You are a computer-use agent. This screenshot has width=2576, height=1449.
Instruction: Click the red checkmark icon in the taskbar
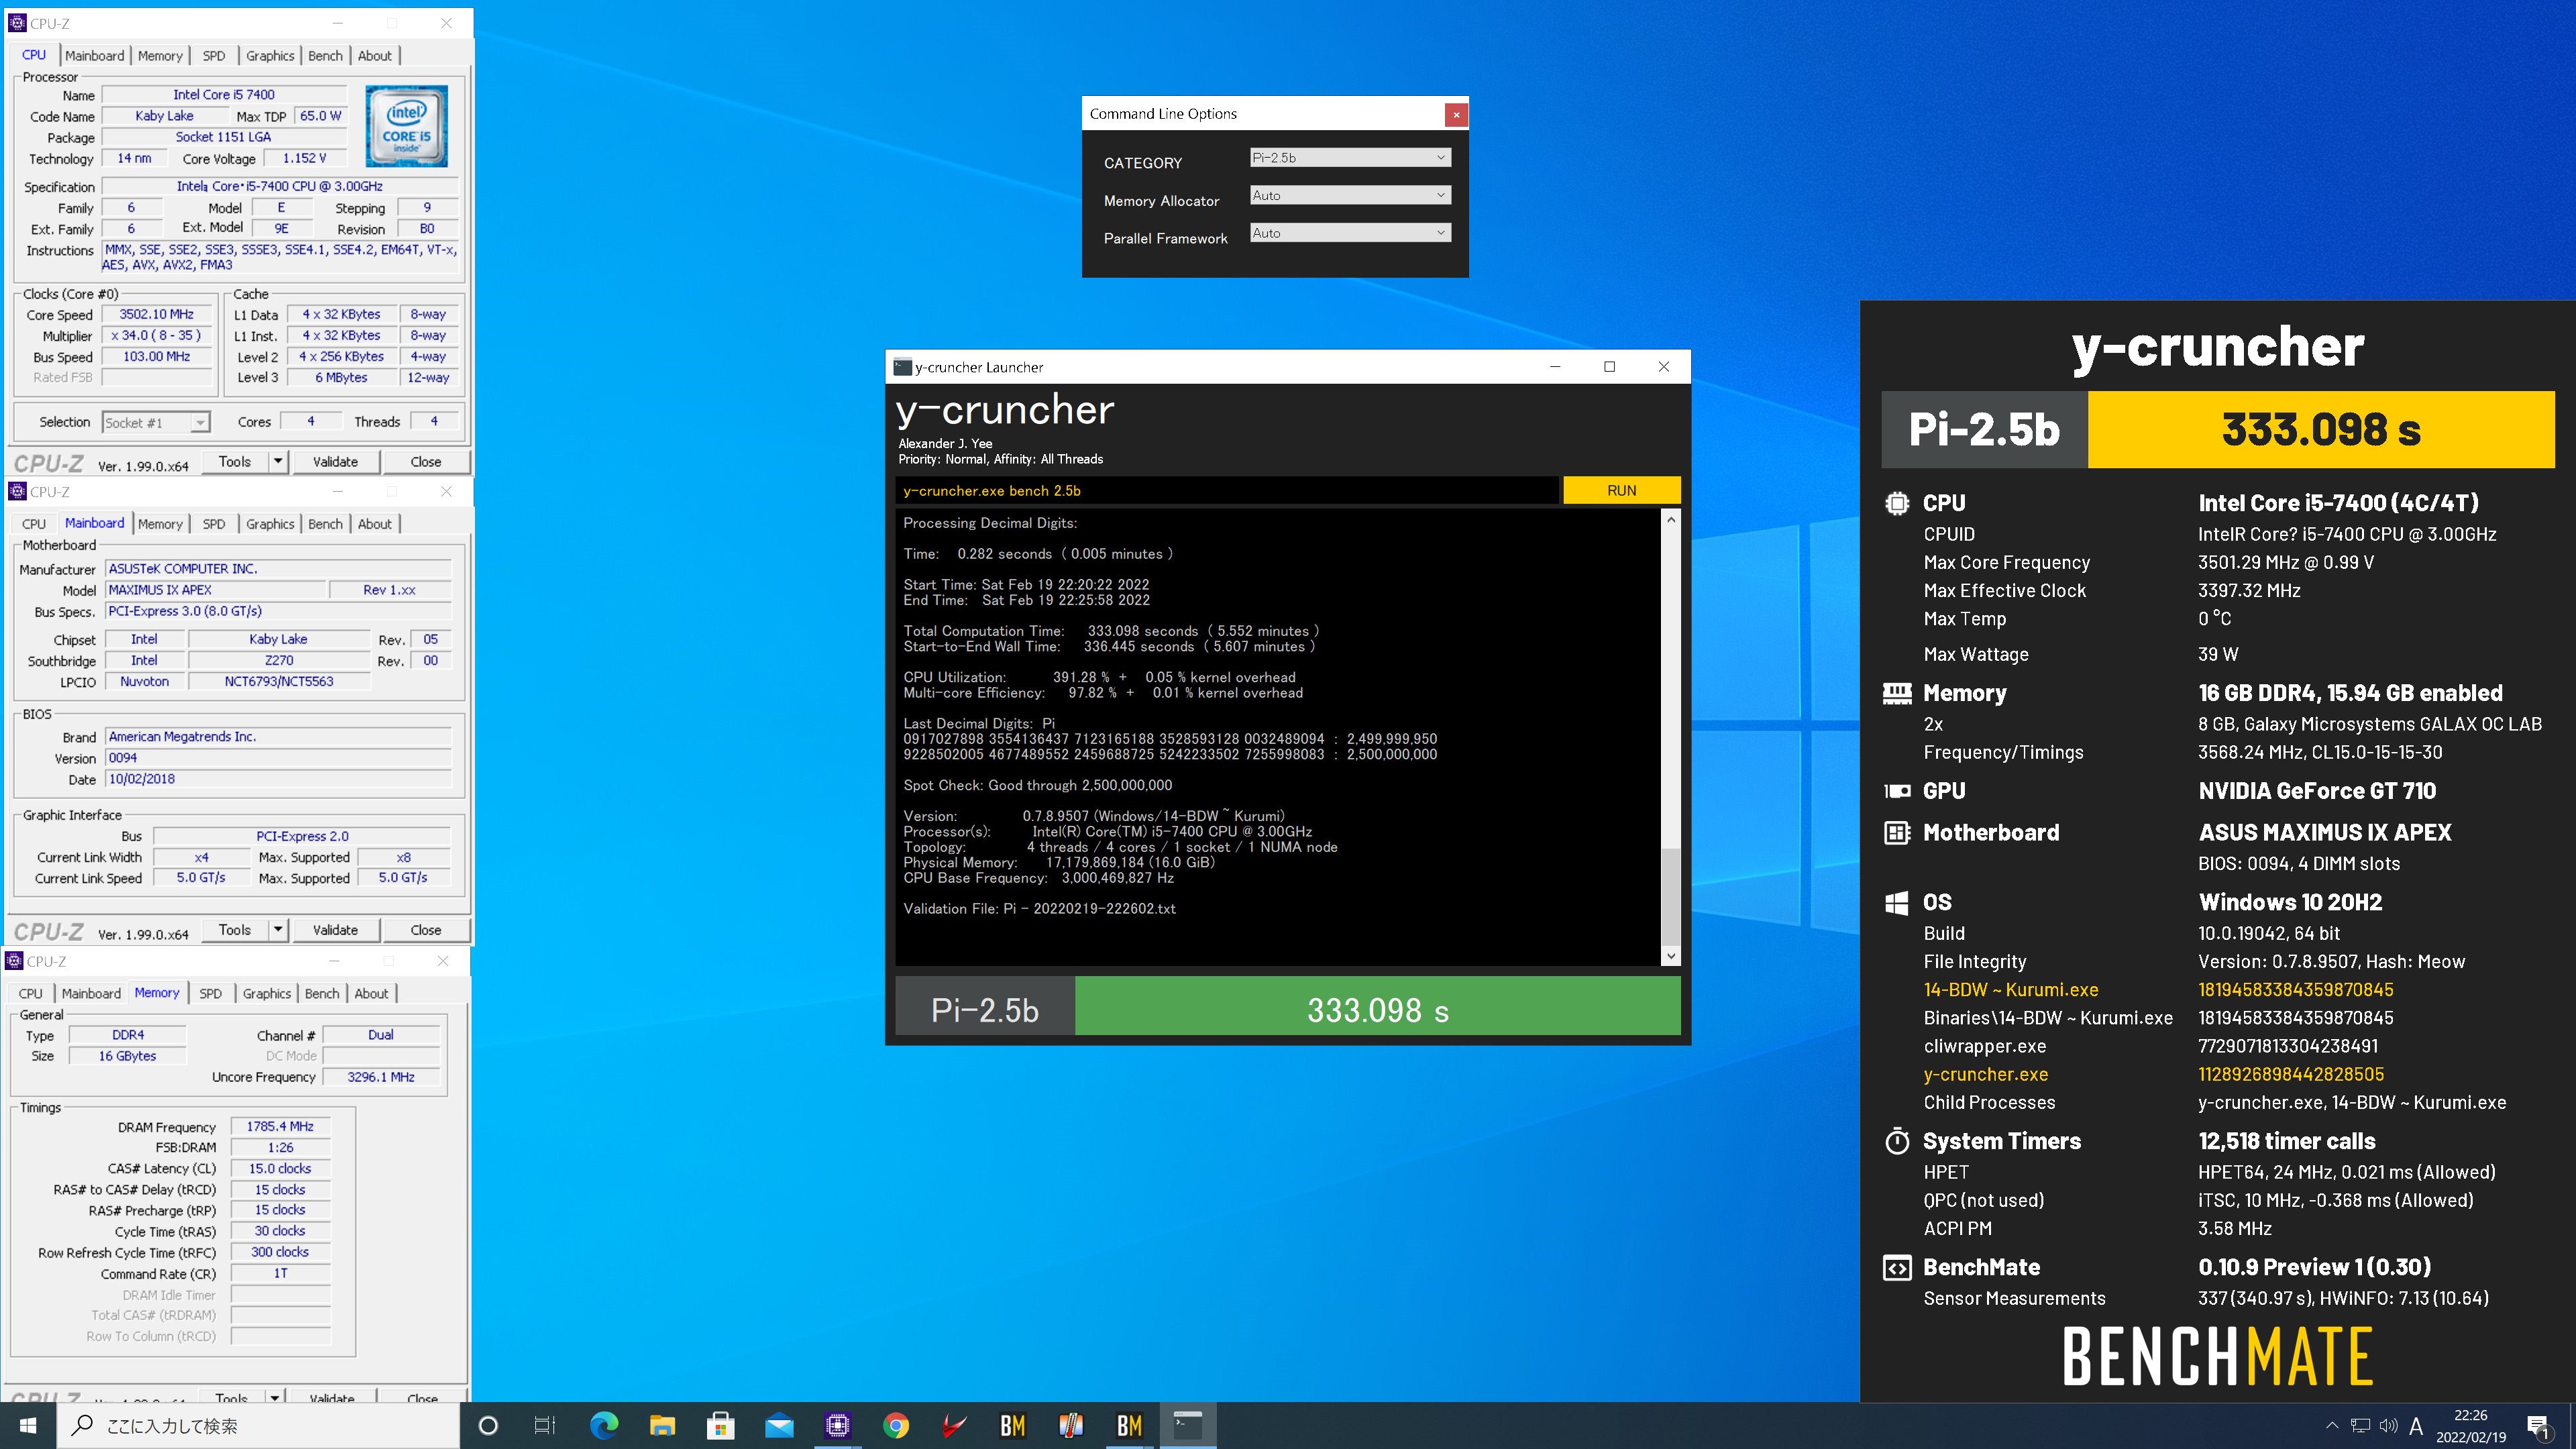954,1425
